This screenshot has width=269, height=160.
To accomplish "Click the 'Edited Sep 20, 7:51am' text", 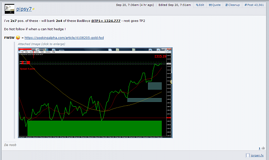I will point(175,5).
